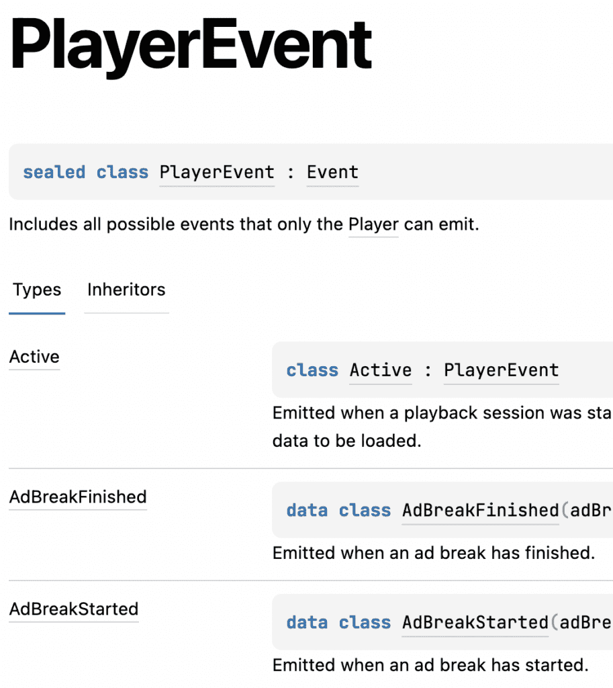Click the 'Emitted when an ad break has finished' text

pos(434,554)
